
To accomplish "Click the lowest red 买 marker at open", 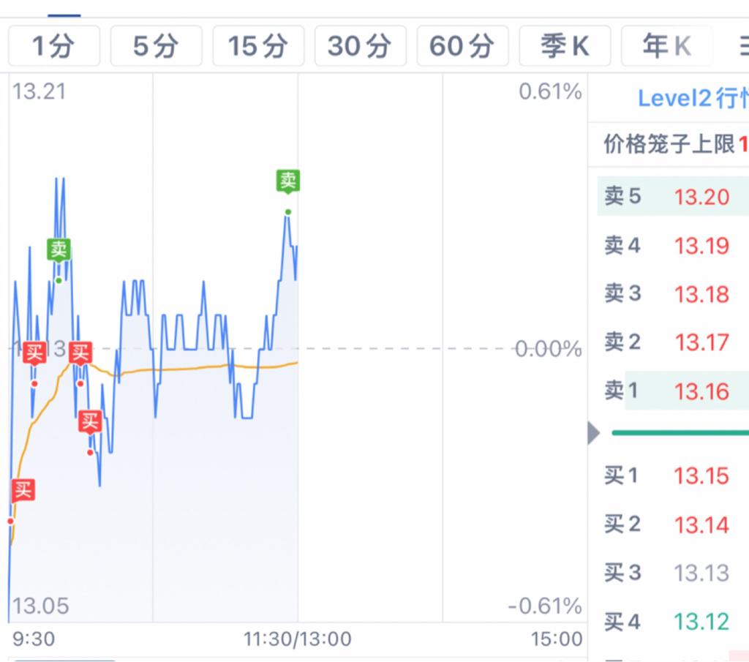I will coord(23,491).
